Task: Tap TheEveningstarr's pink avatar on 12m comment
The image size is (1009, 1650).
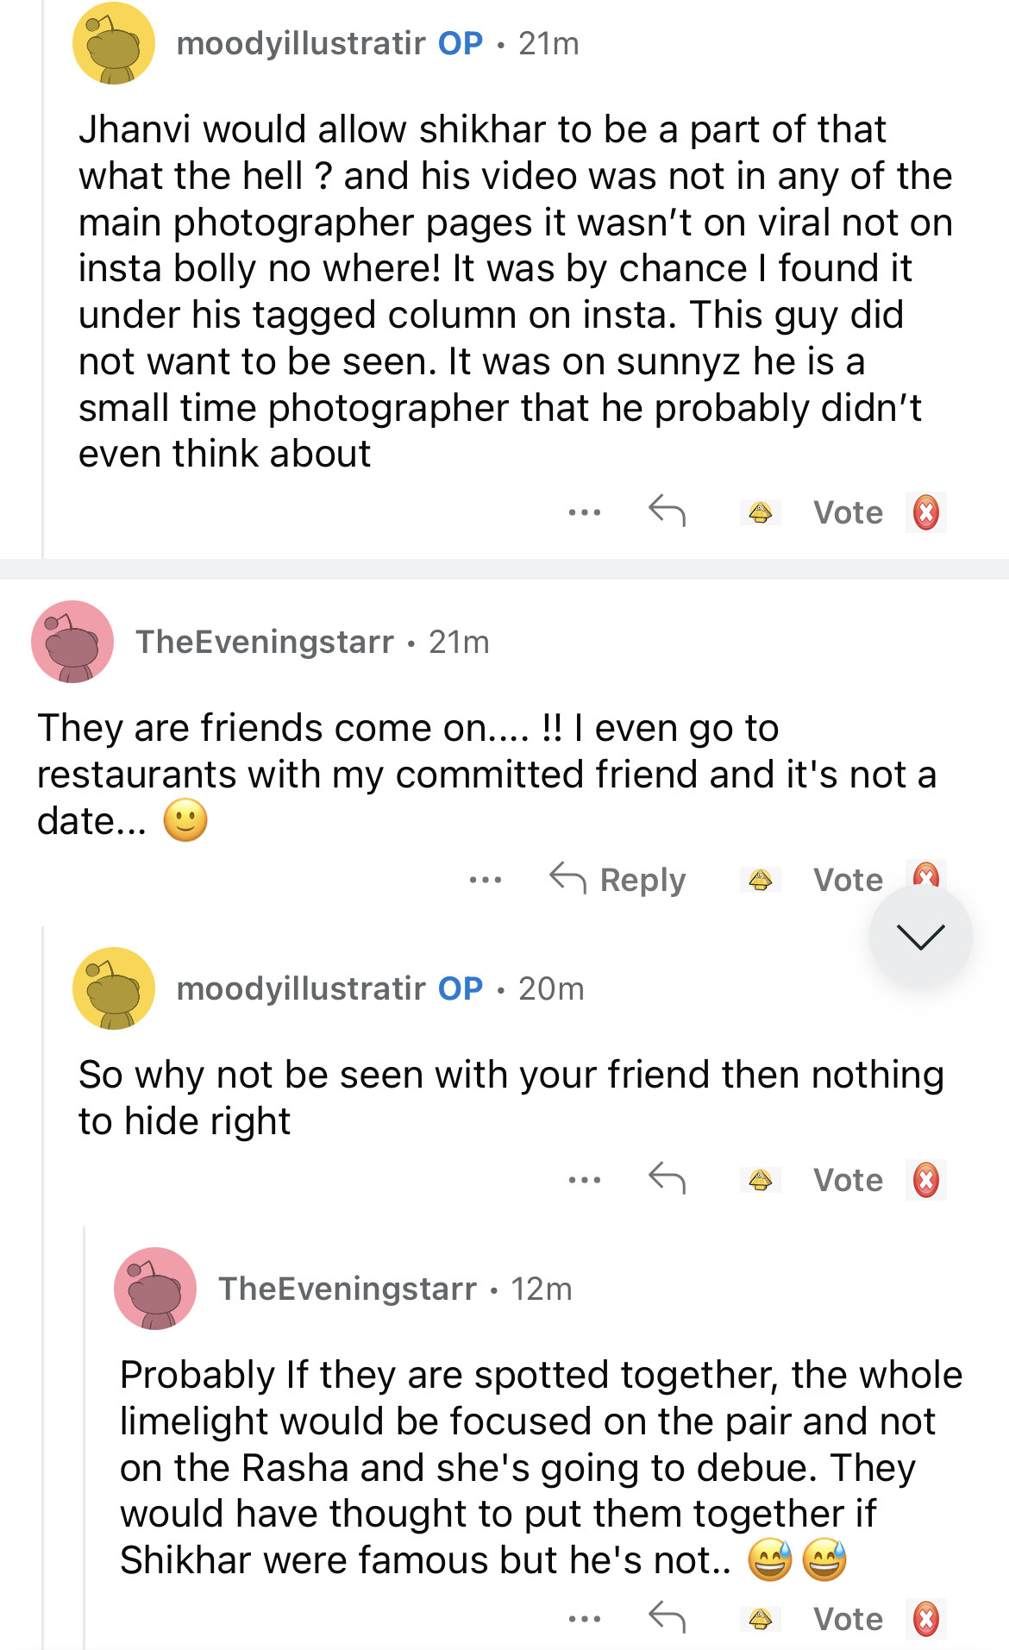Action: [155, 1289]
